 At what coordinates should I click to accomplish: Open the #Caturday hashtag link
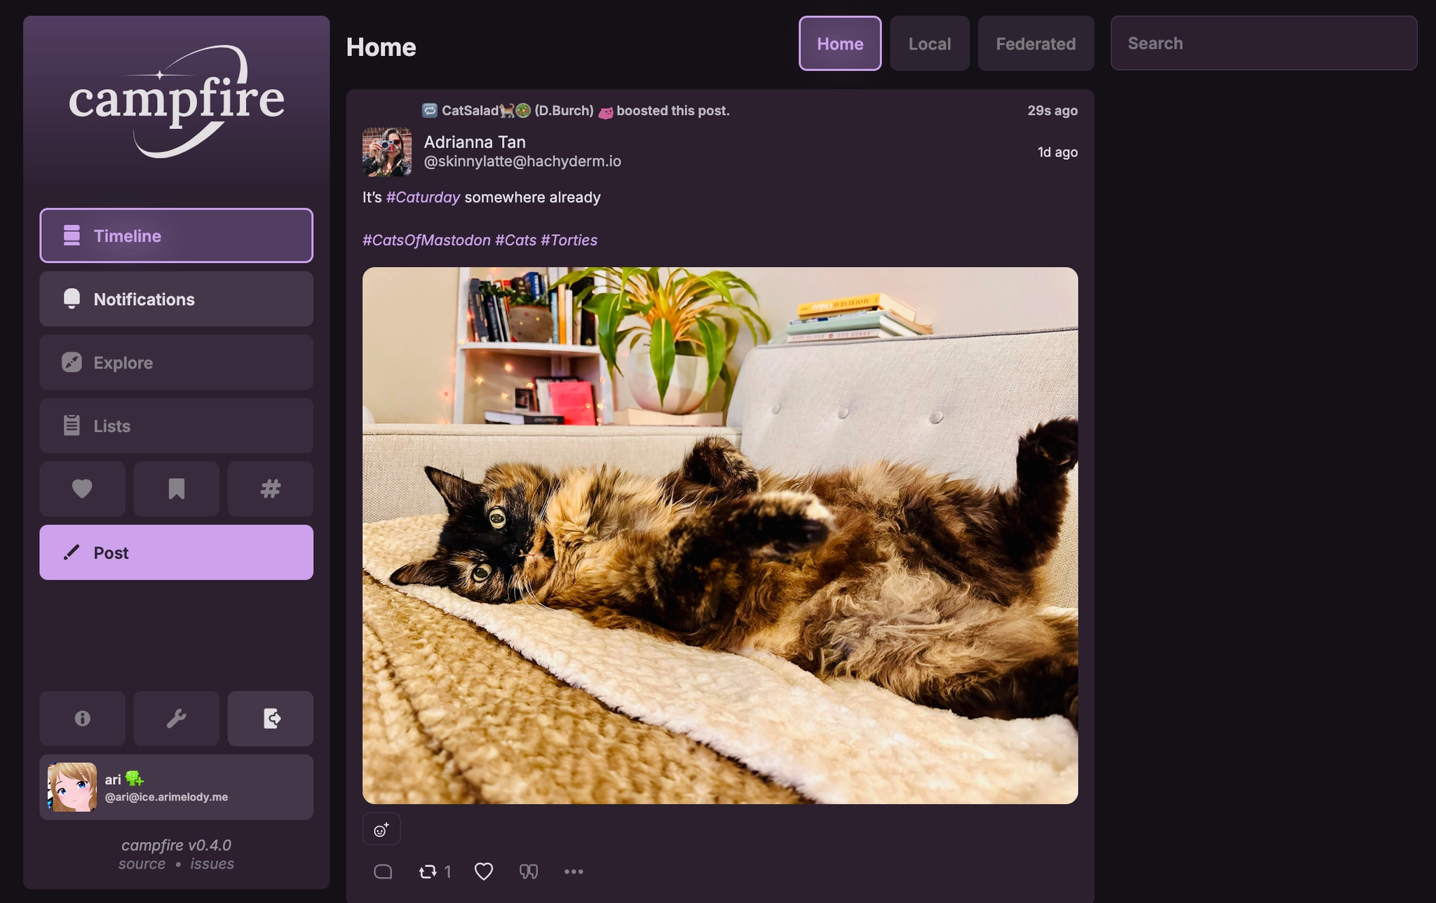click(423, 197)
